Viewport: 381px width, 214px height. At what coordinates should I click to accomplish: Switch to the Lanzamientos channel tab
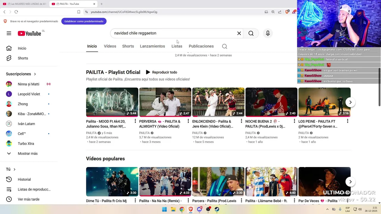(x=152, y=46)
